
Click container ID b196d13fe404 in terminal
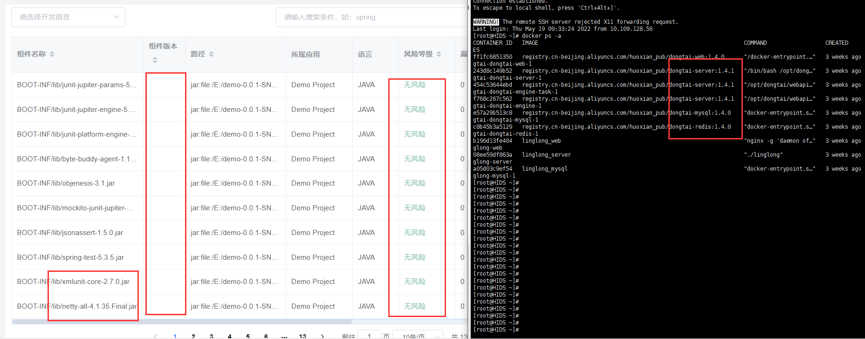pos(493,141)
